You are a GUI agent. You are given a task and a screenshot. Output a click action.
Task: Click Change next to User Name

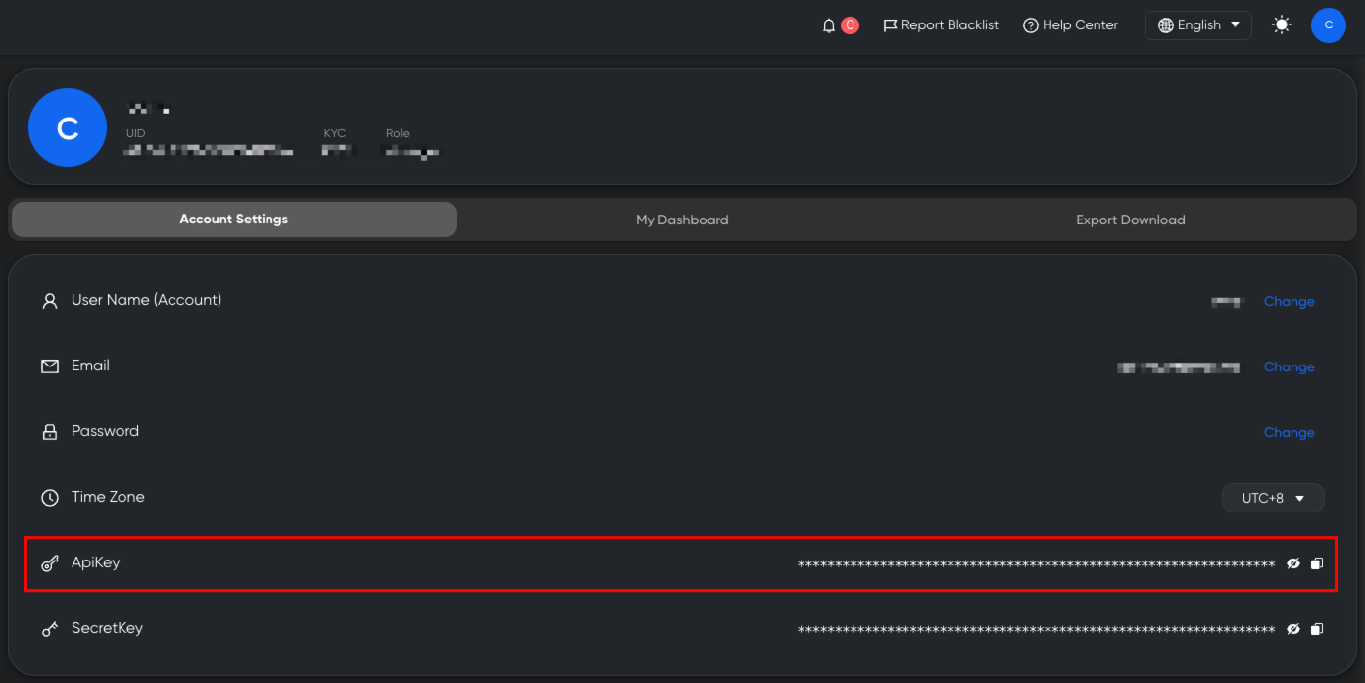tap(1289, 301)
